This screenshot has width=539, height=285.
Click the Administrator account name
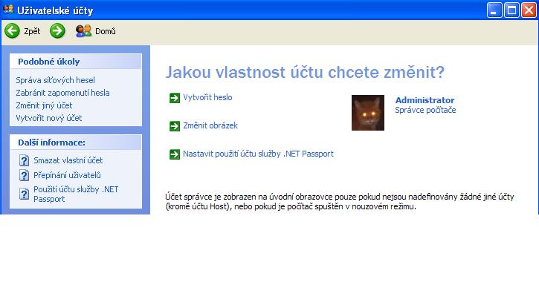pyautogui.click(x=425, y=100)
